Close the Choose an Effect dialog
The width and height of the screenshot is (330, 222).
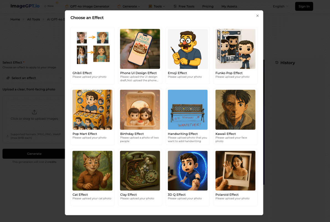pyautogui.click(x=258, y=16)
